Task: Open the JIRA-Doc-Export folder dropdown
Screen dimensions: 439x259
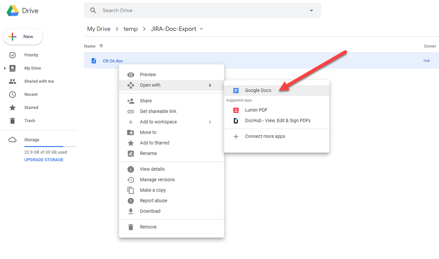Action: pos(201,28)
